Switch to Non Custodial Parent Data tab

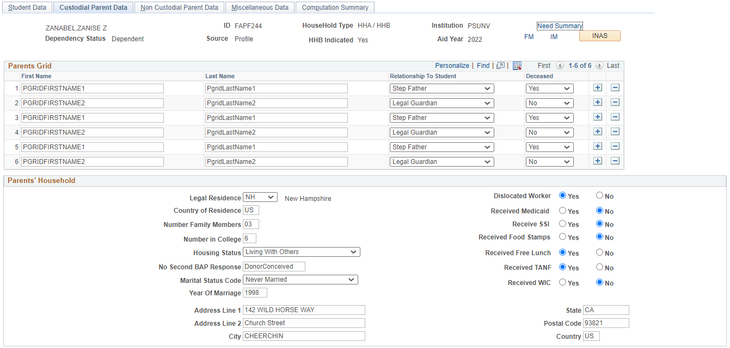pos(179,8)
